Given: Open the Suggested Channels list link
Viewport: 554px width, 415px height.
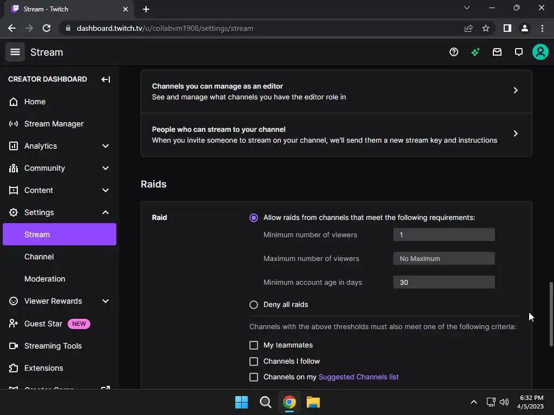Looking at the screenshot, I should pyautogui.click(x=358, y=377).
